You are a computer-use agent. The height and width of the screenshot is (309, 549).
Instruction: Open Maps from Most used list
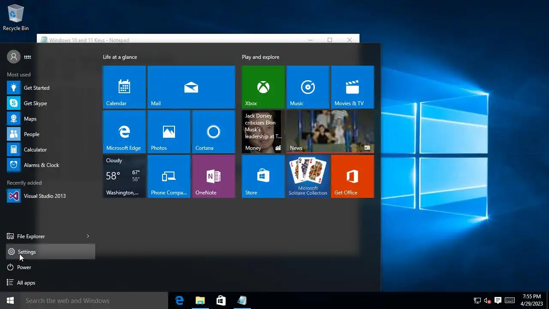51,119
